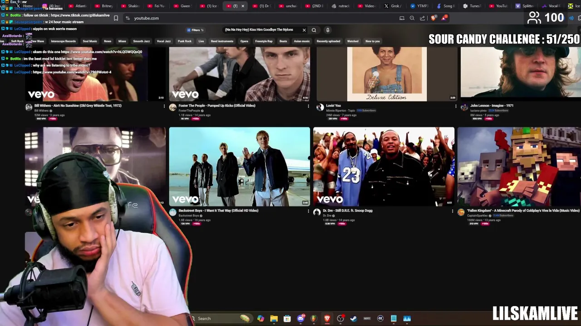Open Backstreet Boys channel avatar
Viewport: 581px width, 326px height.
[x=173, y=212]
